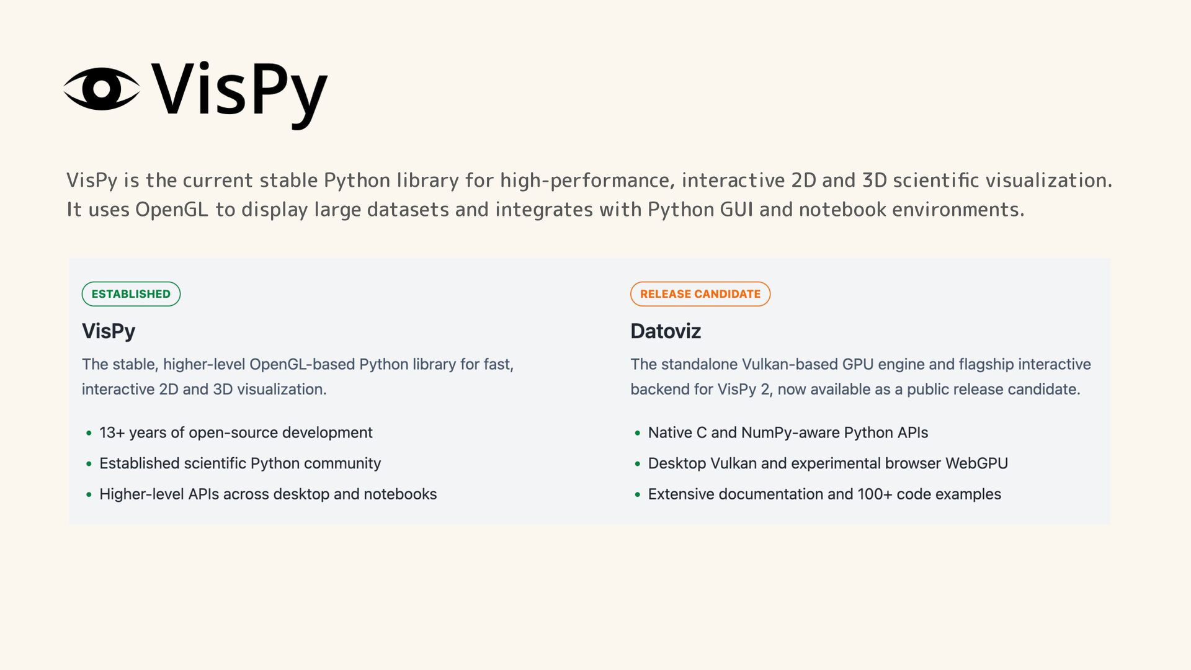
Task: Click bullet beside 'Desktop Vulkan and experimental'
Action: [637, 464]
